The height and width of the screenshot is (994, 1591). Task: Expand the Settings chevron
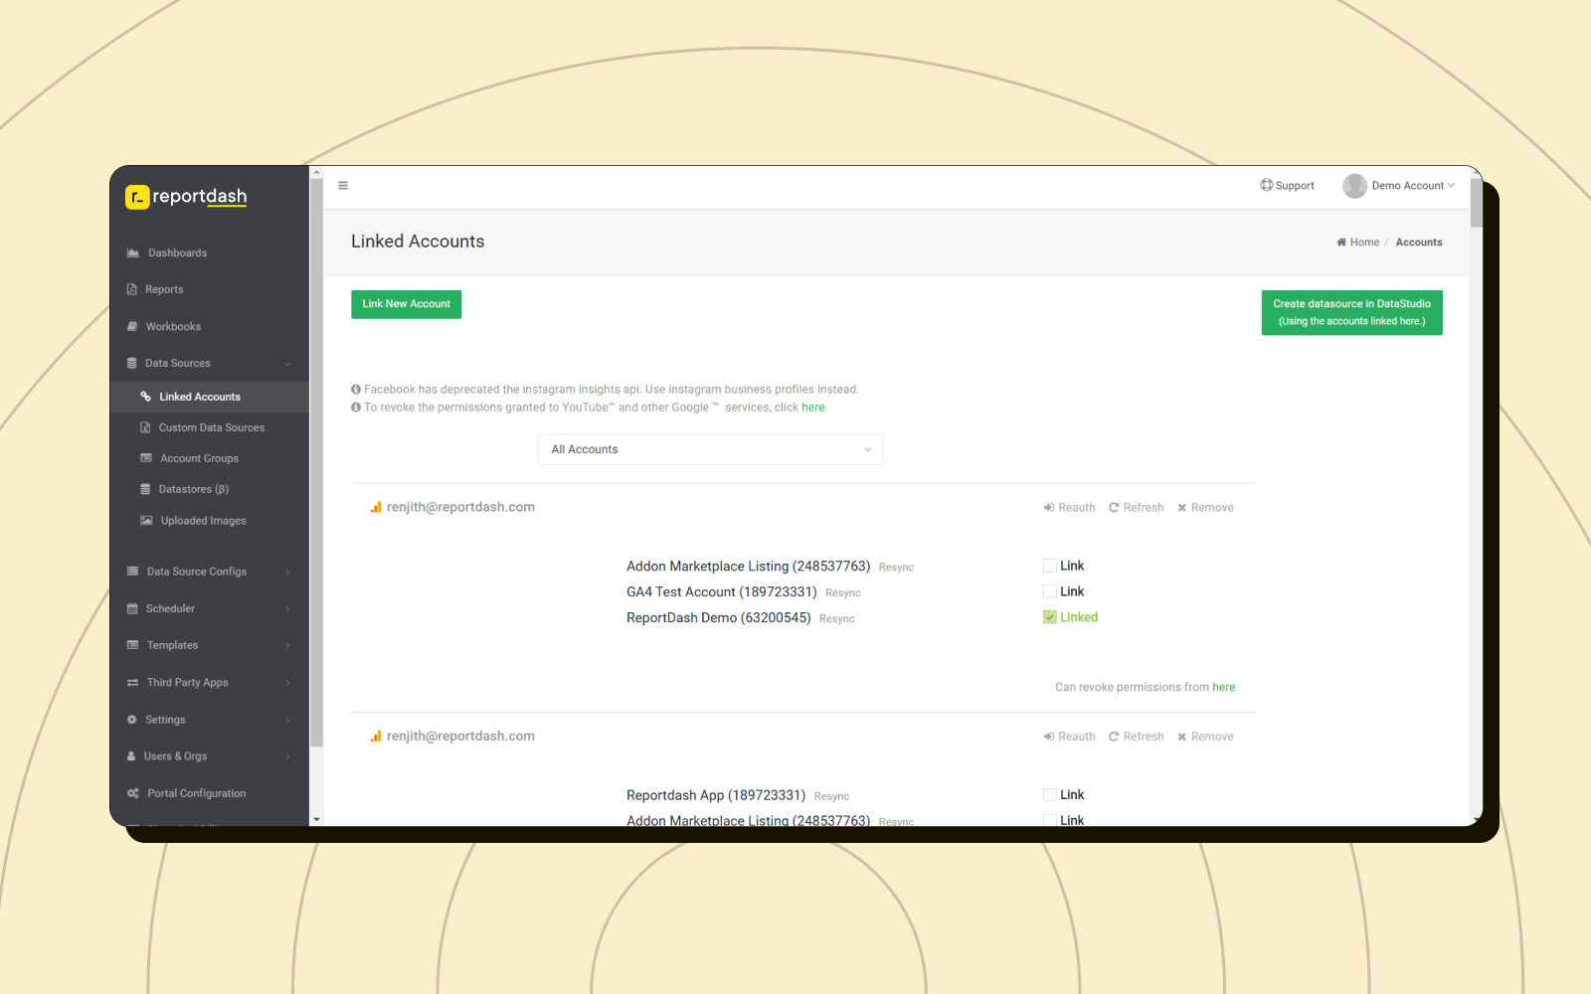pos(288,720)
